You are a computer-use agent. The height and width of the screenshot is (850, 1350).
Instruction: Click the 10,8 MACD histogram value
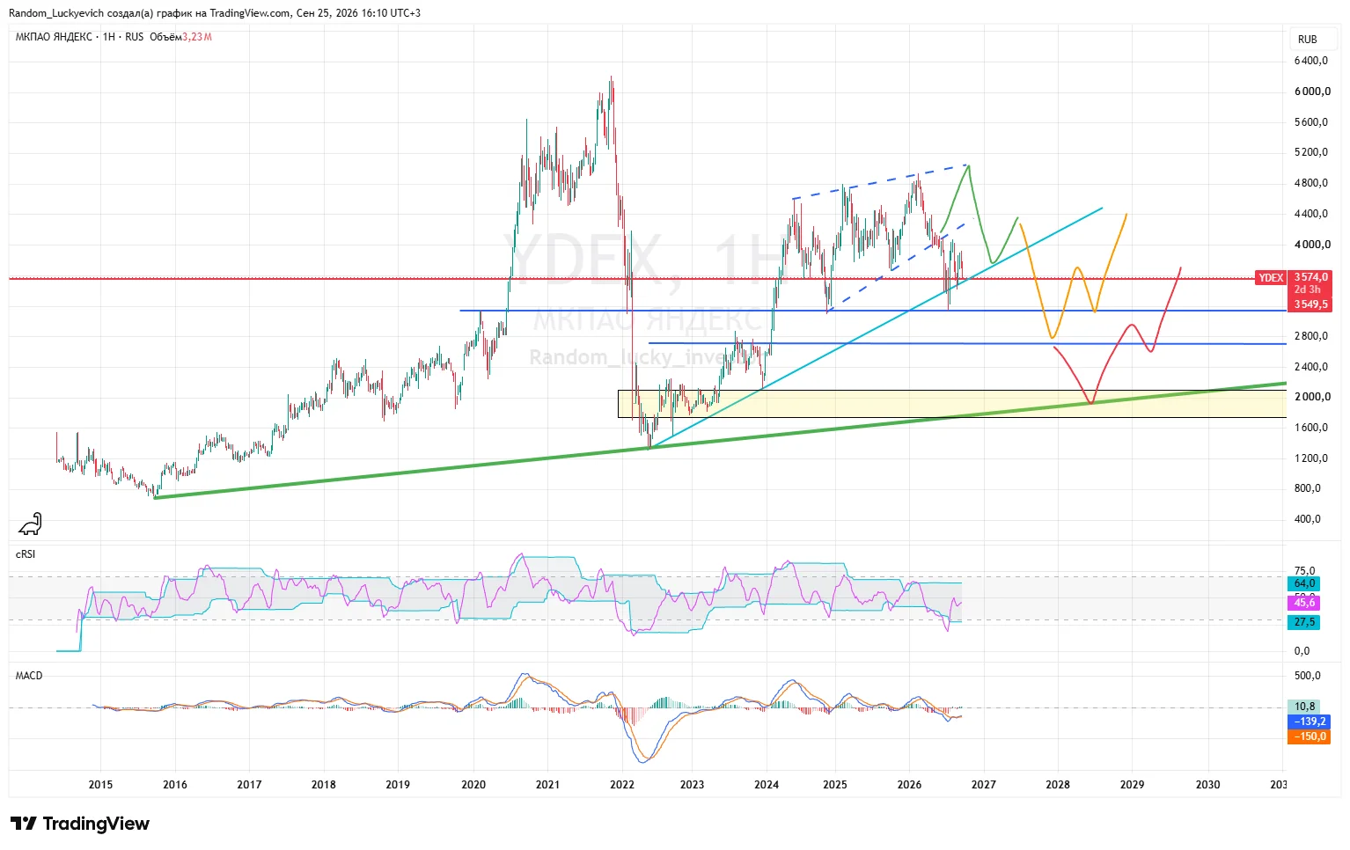tap(1303, 707)
